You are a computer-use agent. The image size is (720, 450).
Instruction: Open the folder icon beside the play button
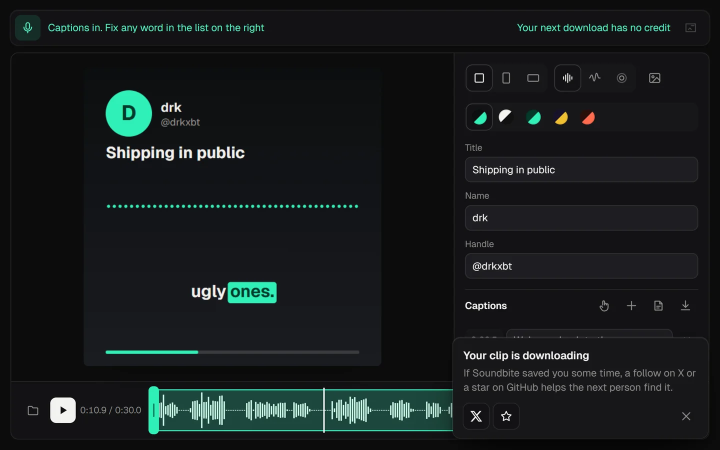click(x=33, y=410)
